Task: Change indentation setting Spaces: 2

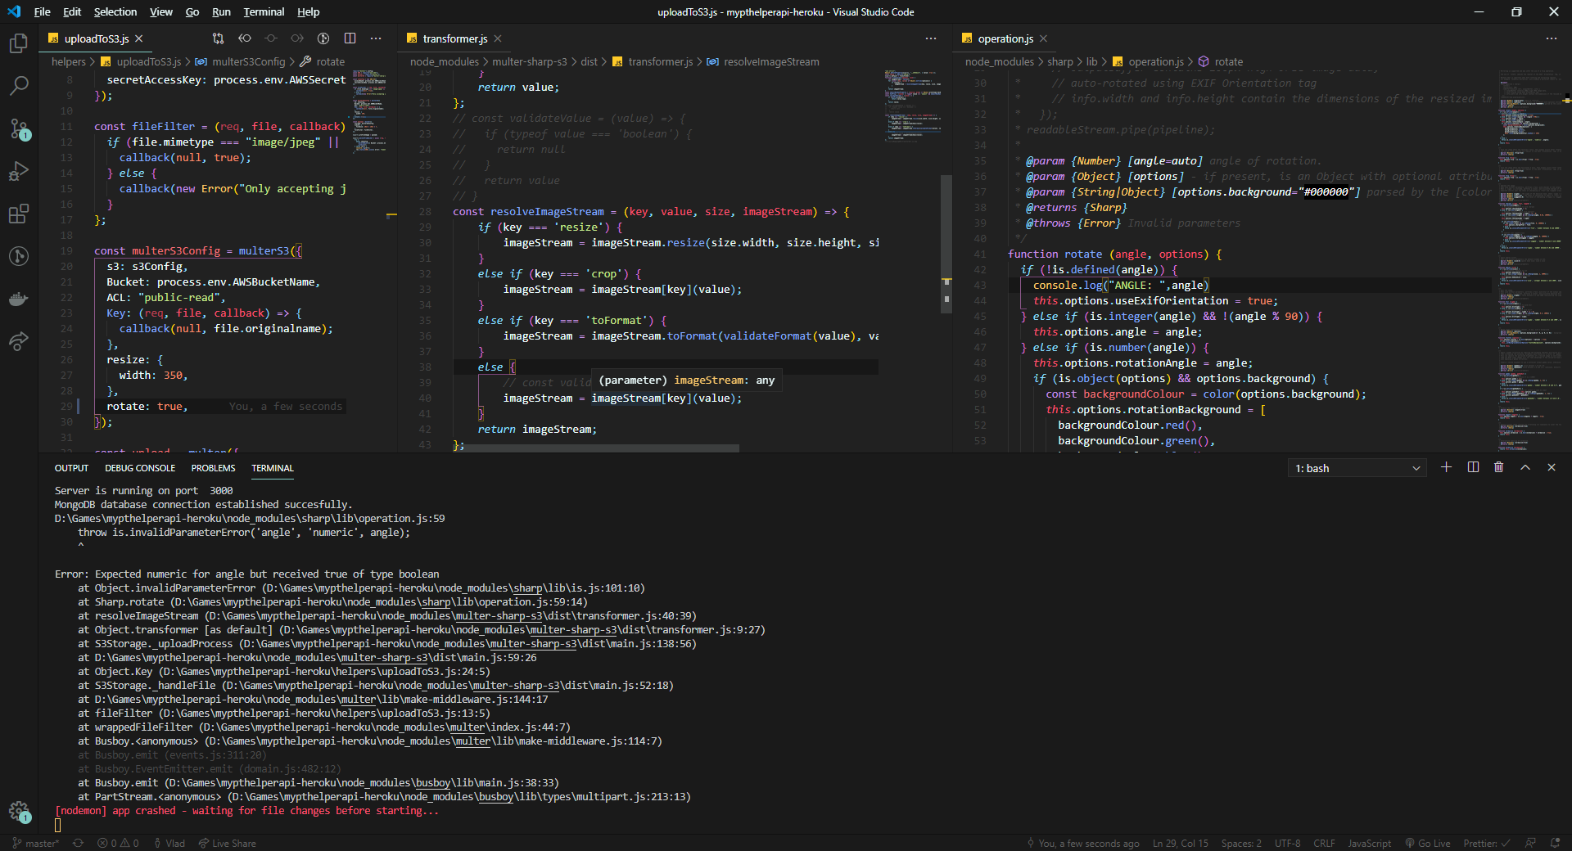Action: point(1241,843)
